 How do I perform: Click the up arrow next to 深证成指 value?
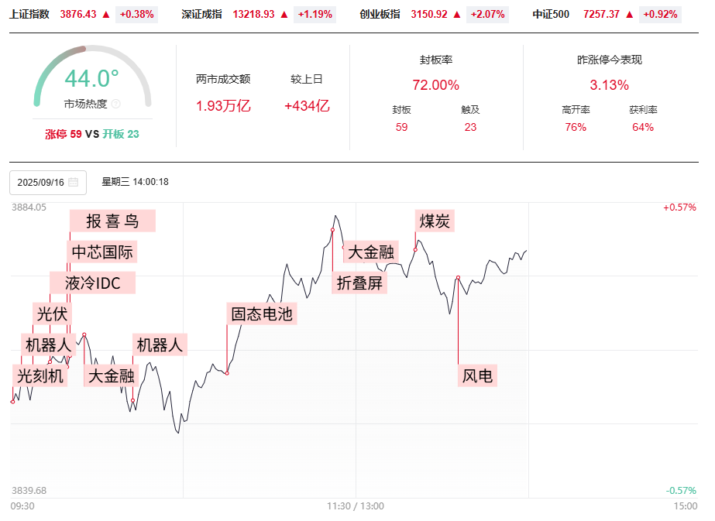click(284, 14)
